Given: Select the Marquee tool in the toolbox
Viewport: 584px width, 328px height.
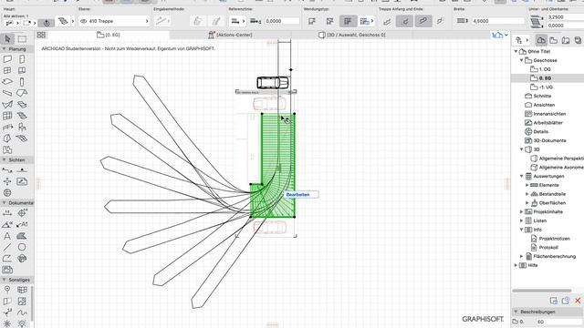Looking at the screenshot, I should (22, 38).
